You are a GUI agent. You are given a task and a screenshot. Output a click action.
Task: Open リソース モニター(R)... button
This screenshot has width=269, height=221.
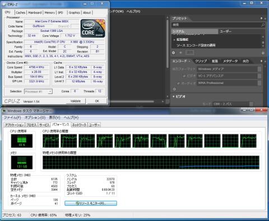pyautogui.click(x=91, y=203)
